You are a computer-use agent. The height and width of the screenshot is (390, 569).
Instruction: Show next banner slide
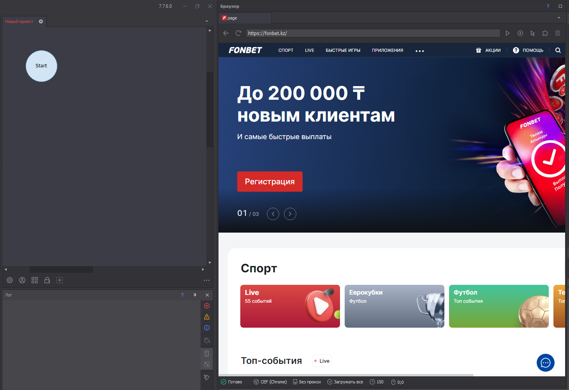290,214
